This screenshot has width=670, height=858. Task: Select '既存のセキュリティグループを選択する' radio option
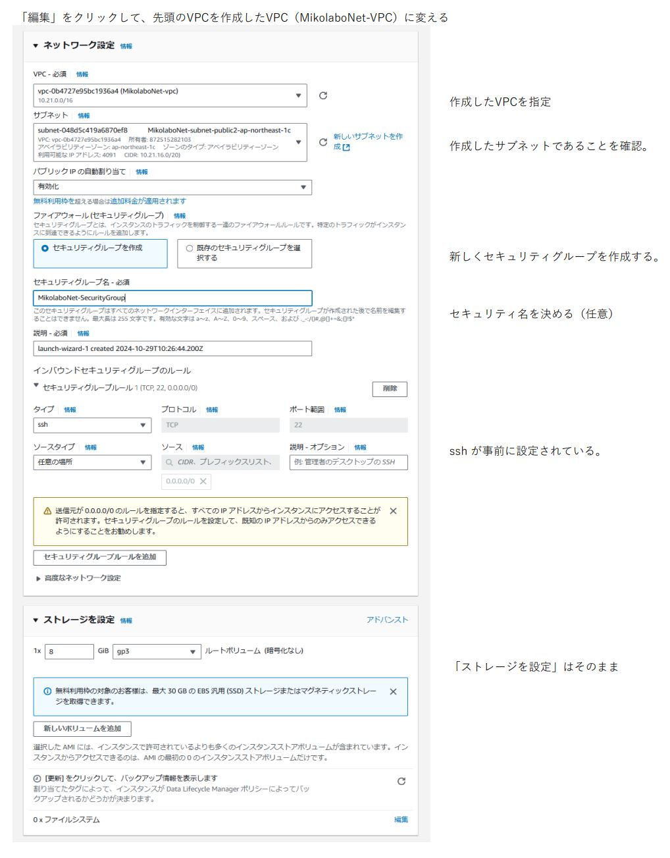[x=190, y=248]
